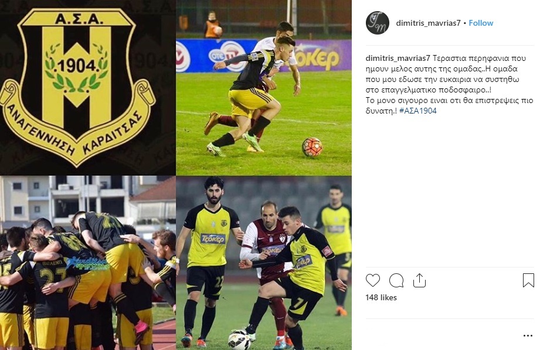
Task: Click the team huddle celebration photo
Action: [x=88, y=263]
